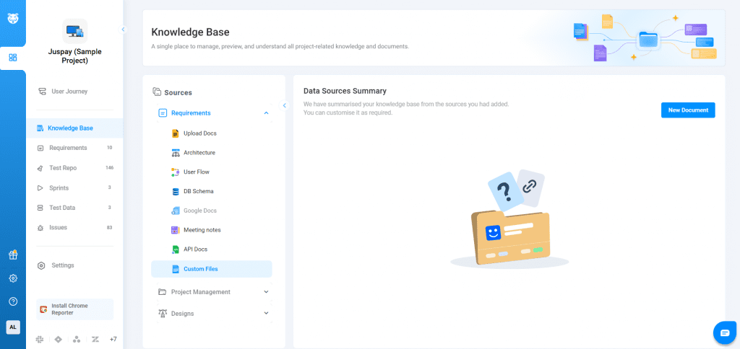Image resolution: width=740 pixels, height=349 pixels.
Task: Show the +7 more integrations
Action: 113,339
